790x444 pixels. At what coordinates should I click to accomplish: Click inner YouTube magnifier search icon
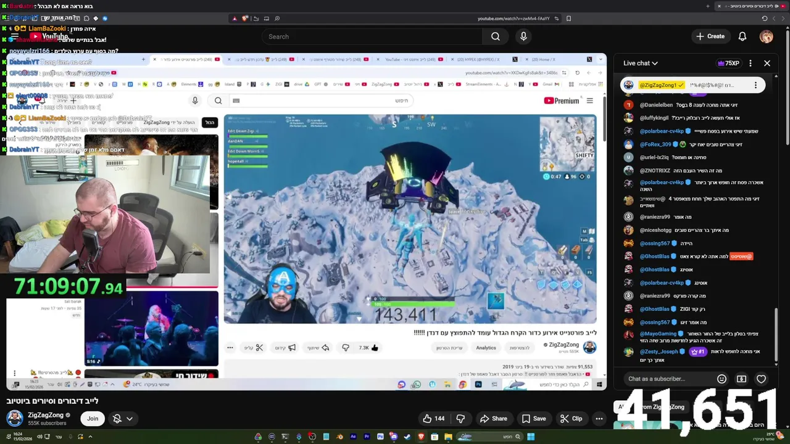click(x=218, y=101)
